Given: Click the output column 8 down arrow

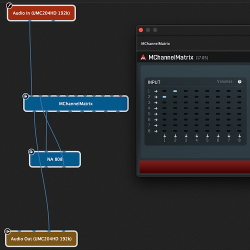Looking at the screenshot, I should pyautogui.click(x=239, y=136).
